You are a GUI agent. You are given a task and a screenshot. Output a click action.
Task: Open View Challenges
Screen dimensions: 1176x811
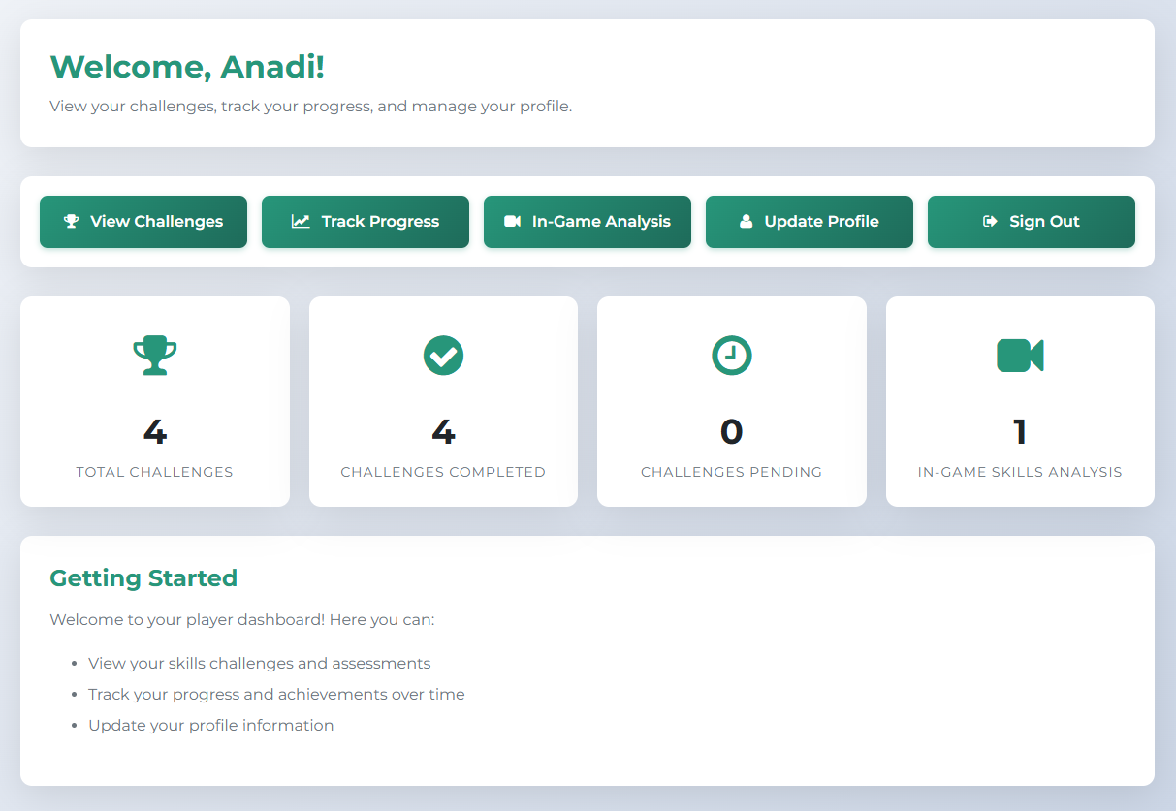(x=143, y=221)
